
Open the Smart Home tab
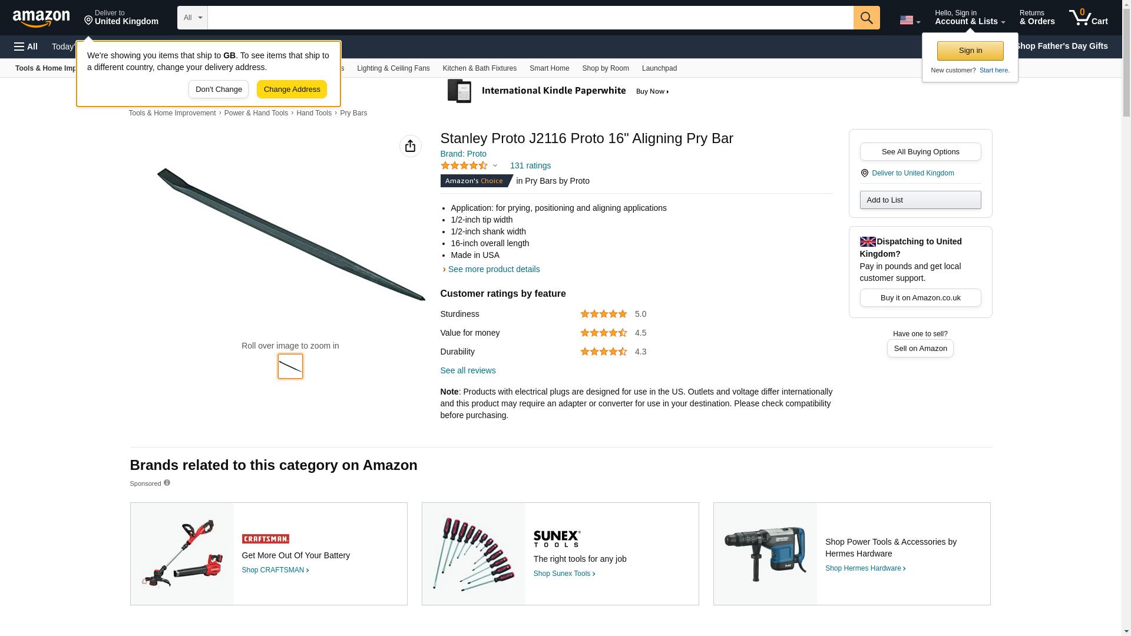tap(549, 68)
